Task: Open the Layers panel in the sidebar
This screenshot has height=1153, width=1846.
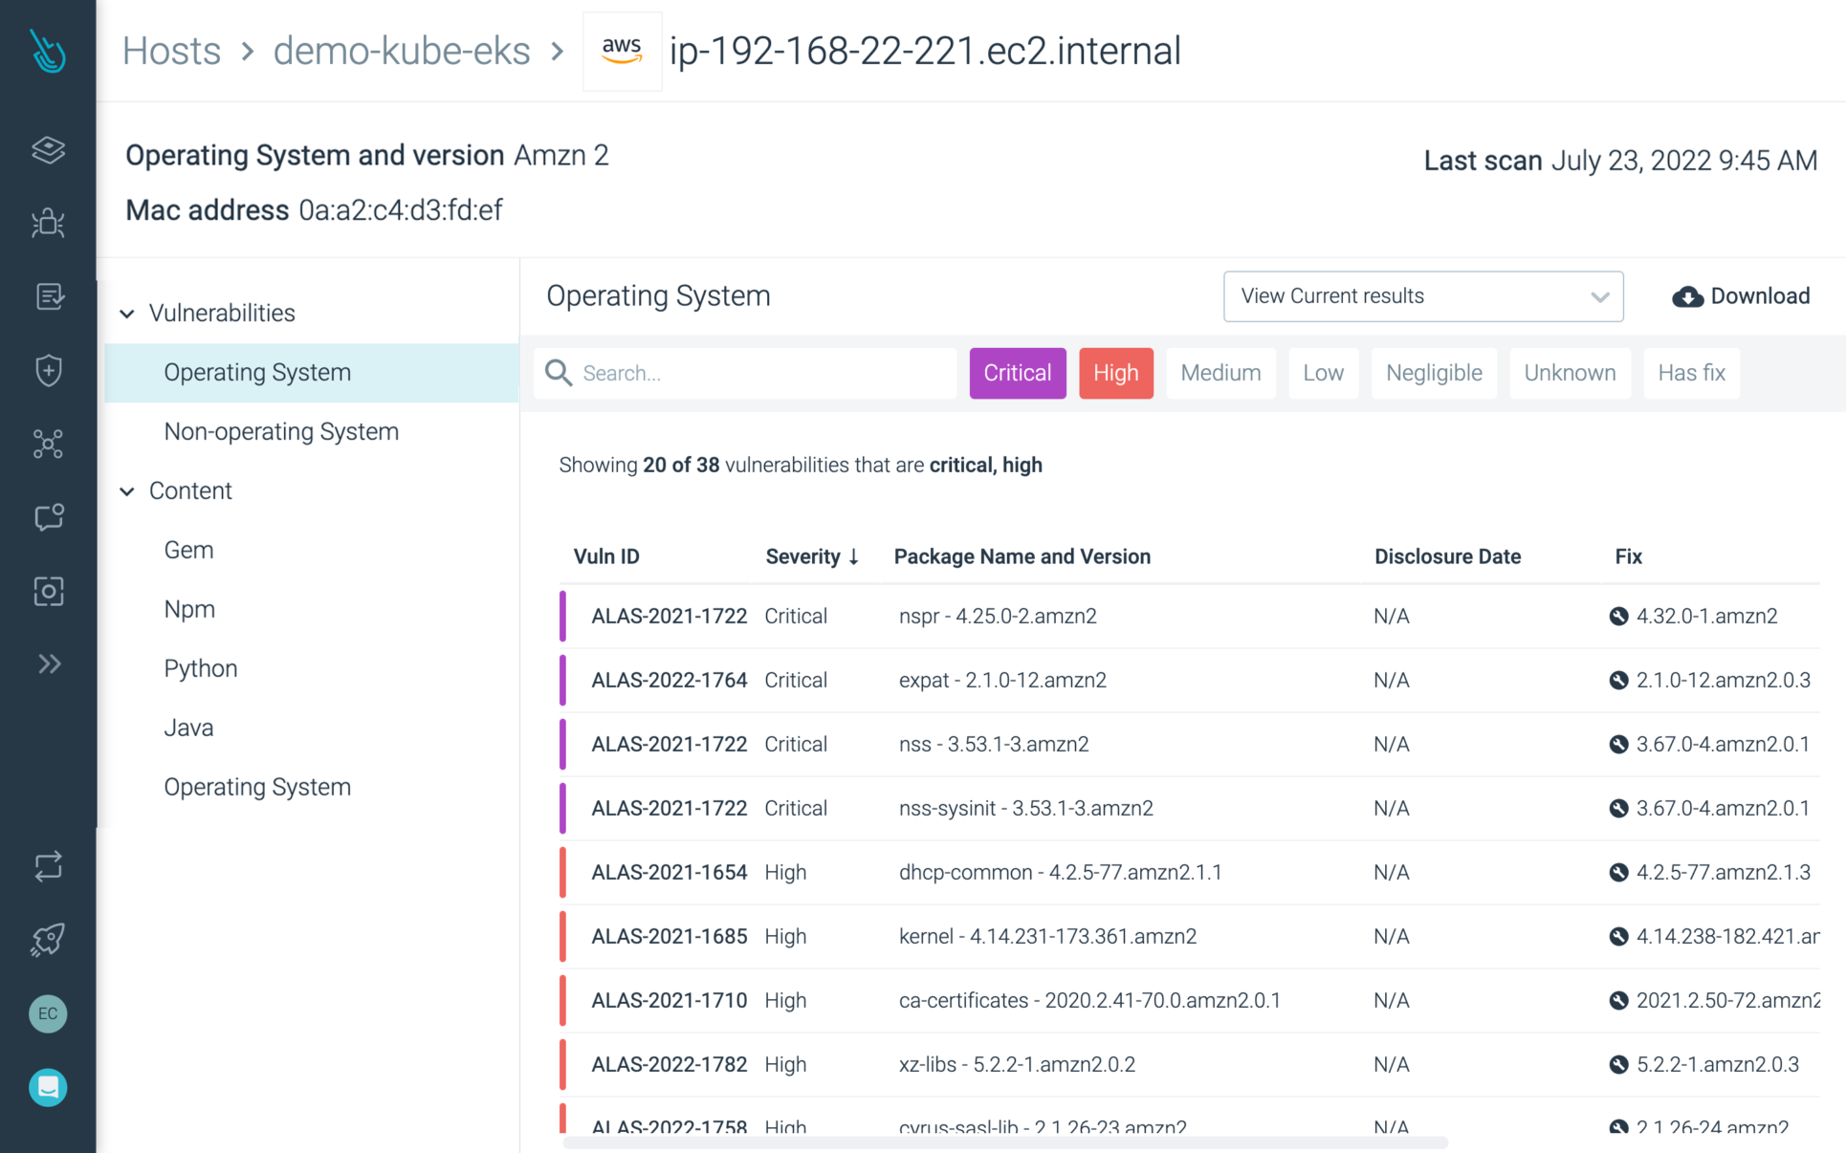Action: [48, 150]
